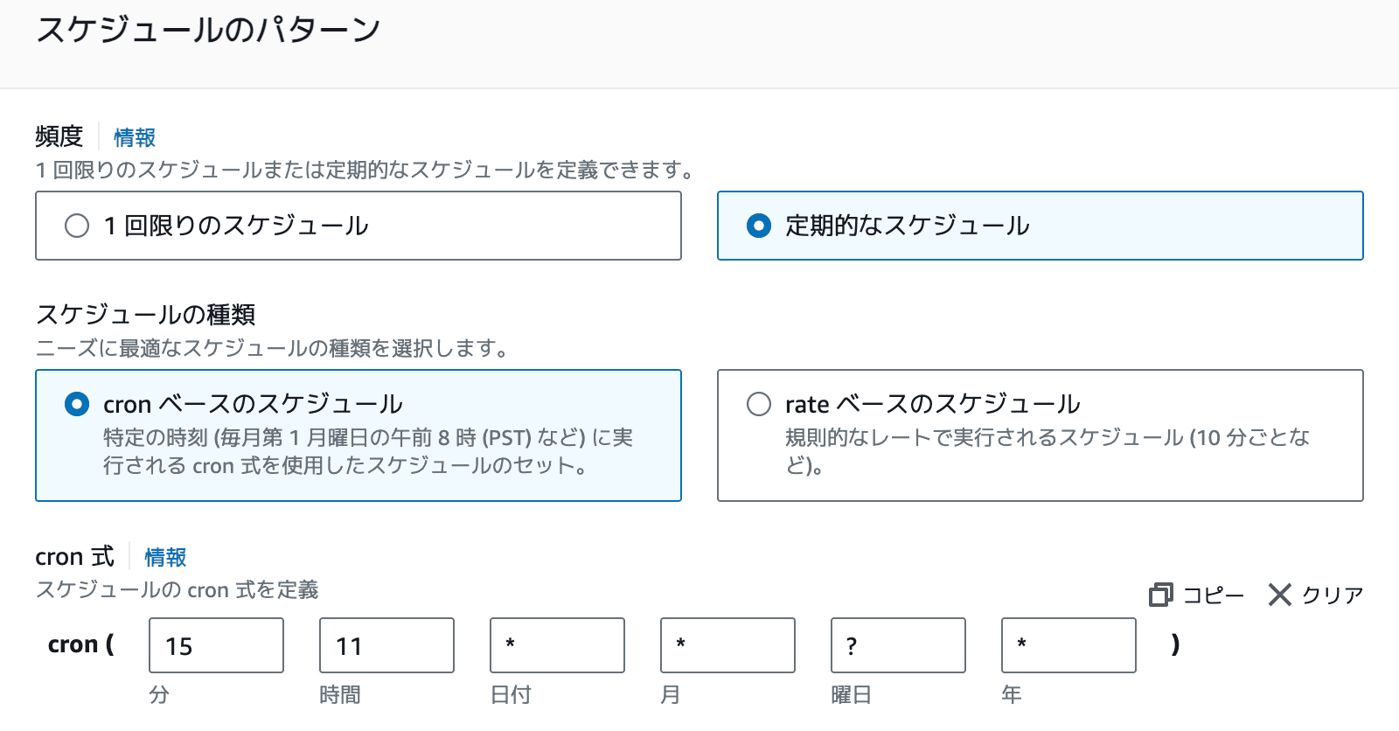Focus the 時間 hours field showing 11
The image size is (1399, 731).
386,645
